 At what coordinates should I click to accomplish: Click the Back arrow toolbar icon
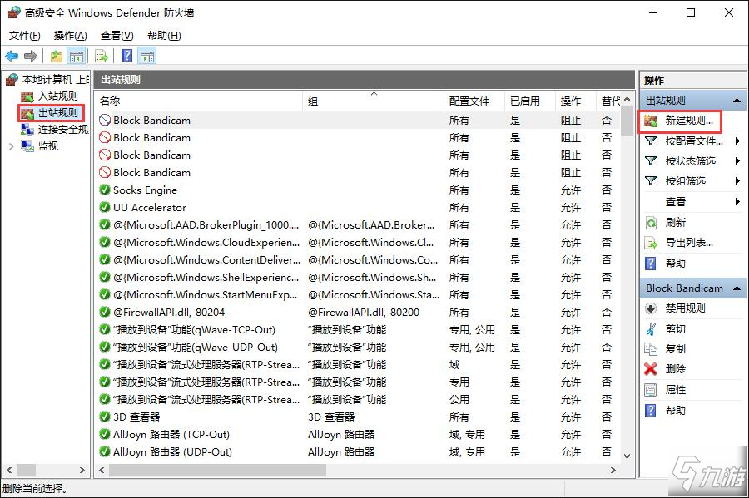coord(12,57)
